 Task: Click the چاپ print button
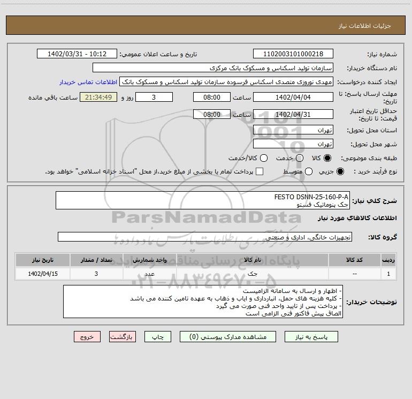point(158,337)
